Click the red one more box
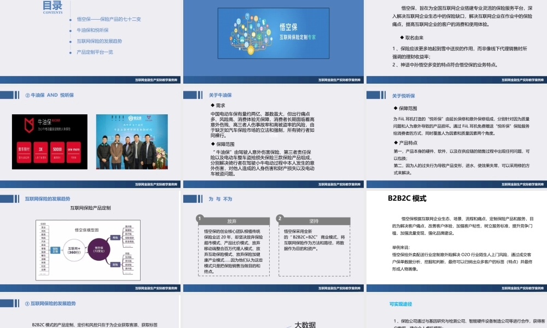 coord(74,152)
